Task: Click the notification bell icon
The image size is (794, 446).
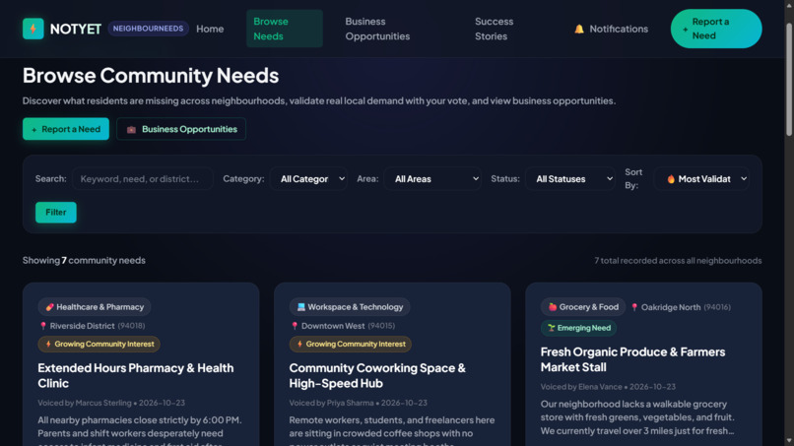Action: click(579, 29)
